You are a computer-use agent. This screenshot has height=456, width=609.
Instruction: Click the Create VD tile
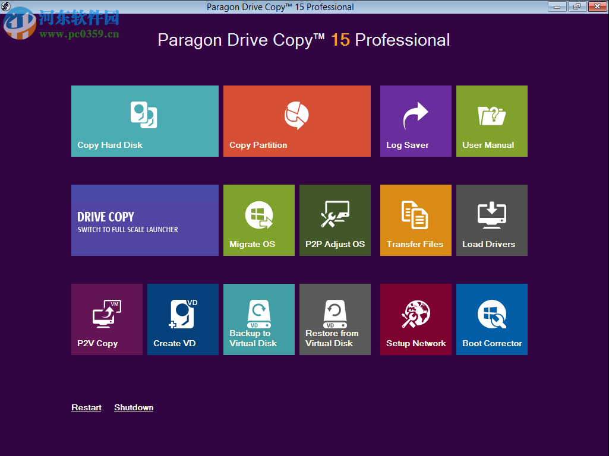(x=182, y=319)
